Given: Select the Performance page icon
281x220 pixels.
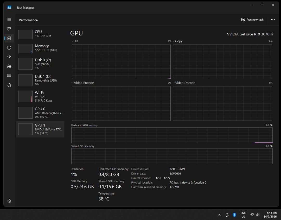Looking at the screenshot, I should point(9,38).
